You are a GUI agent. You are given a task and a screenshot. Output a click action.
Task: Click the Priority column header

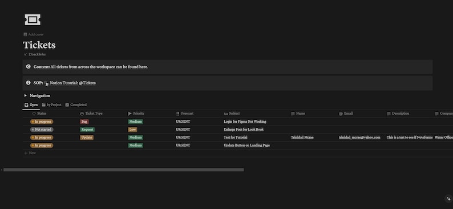coord(136,114)
